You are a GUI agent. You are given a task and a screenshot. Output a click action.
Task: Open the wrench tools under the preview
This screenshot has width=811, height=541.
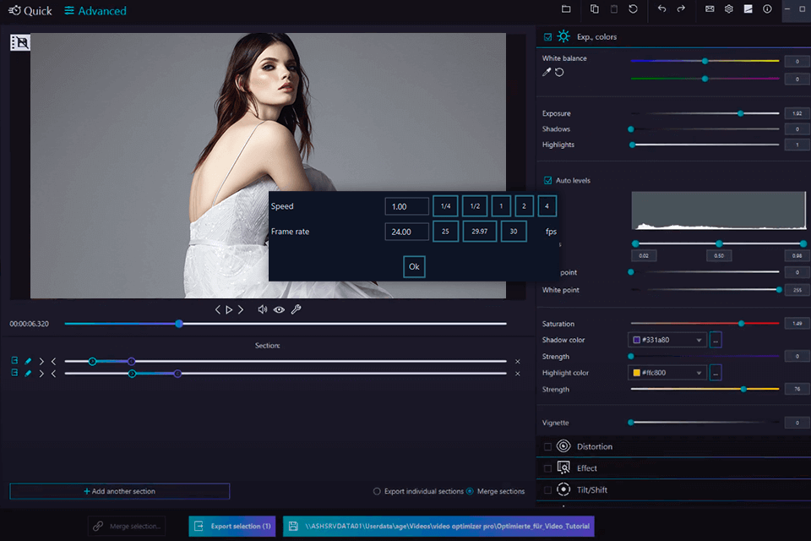tap(296, 310)
